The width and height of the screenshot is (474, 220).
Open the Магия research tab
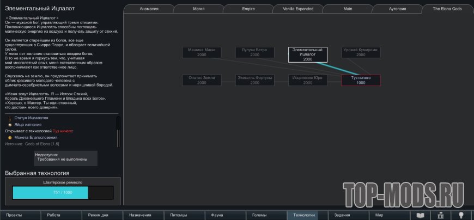click(198, 9)
